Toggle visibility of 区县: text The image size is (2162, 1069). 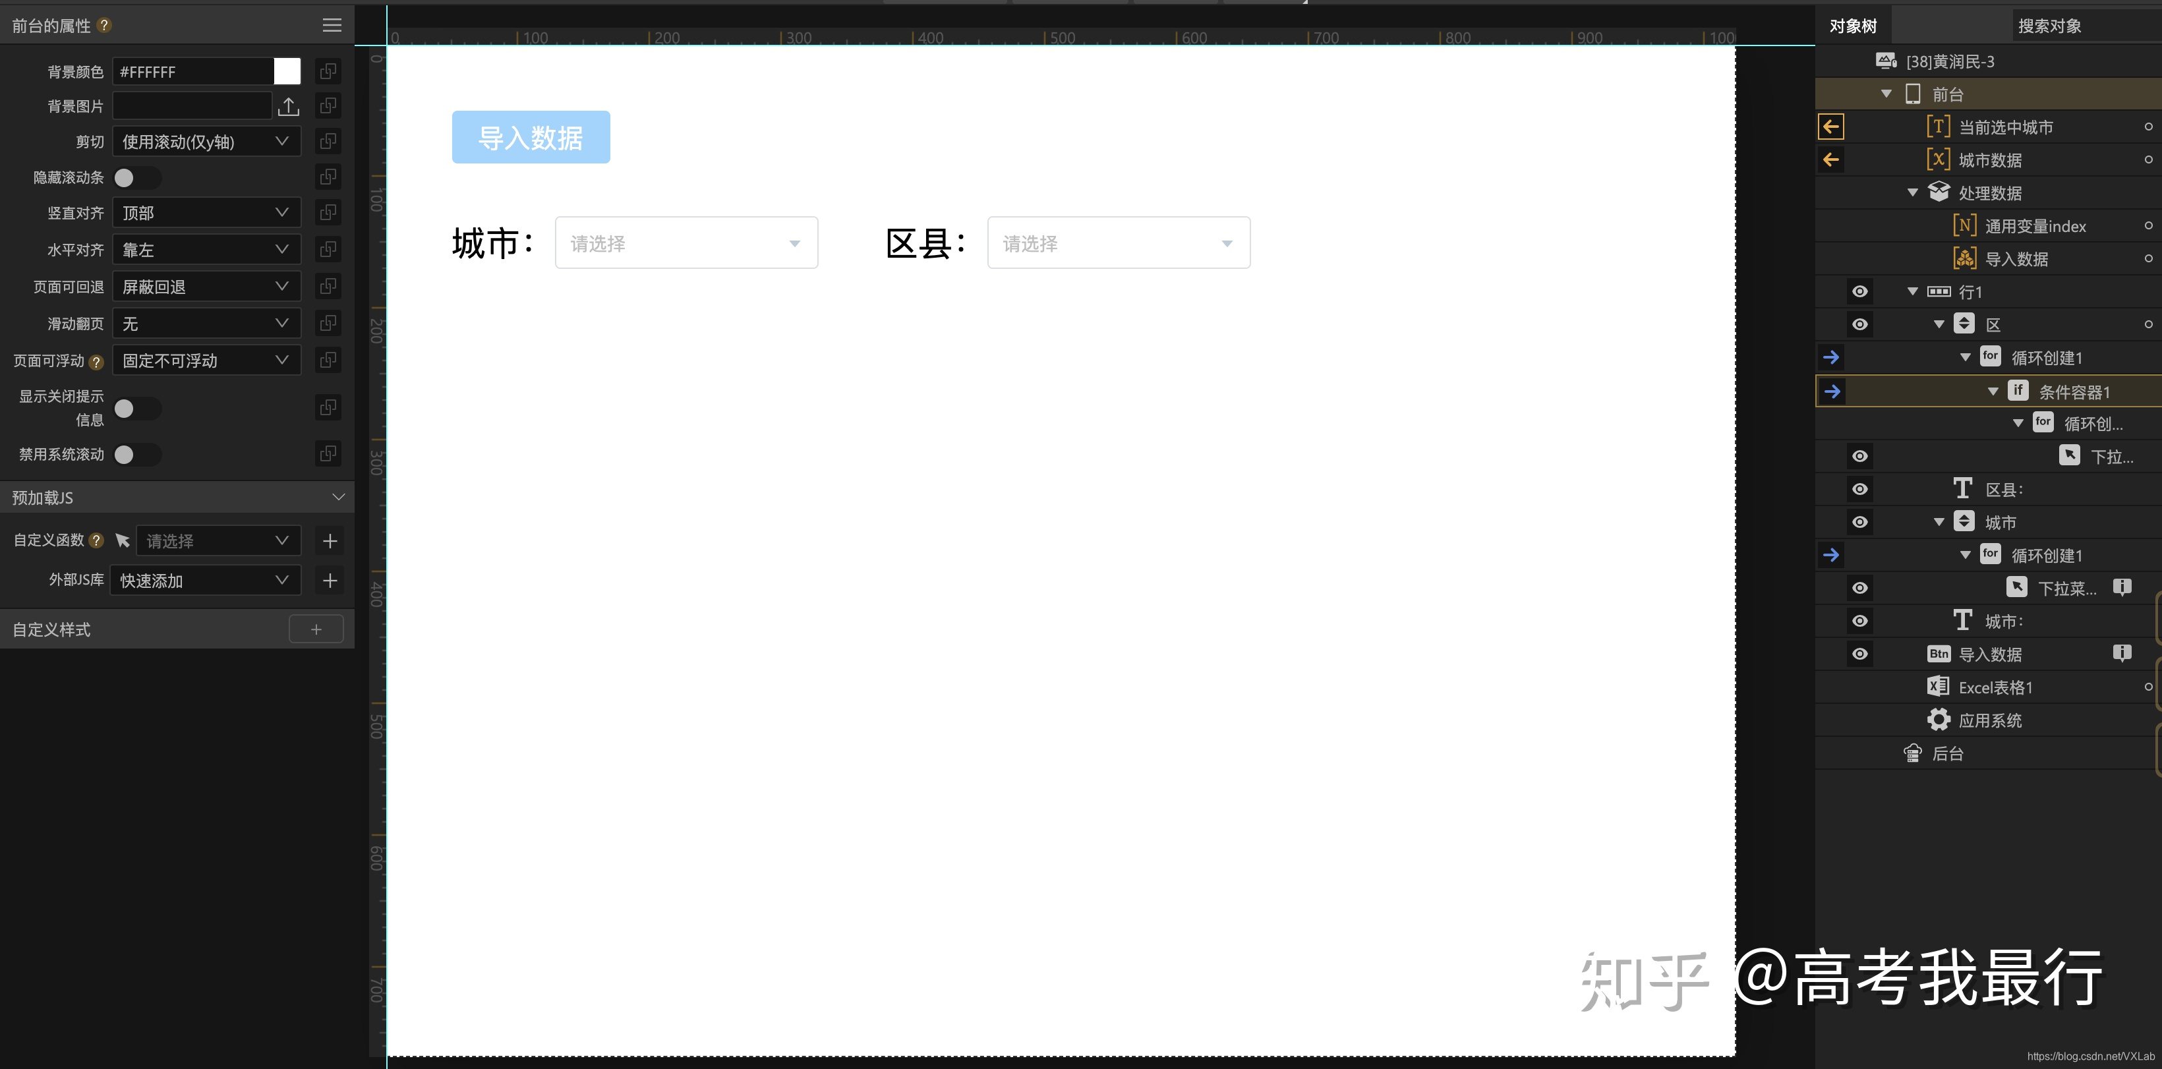1860,489
